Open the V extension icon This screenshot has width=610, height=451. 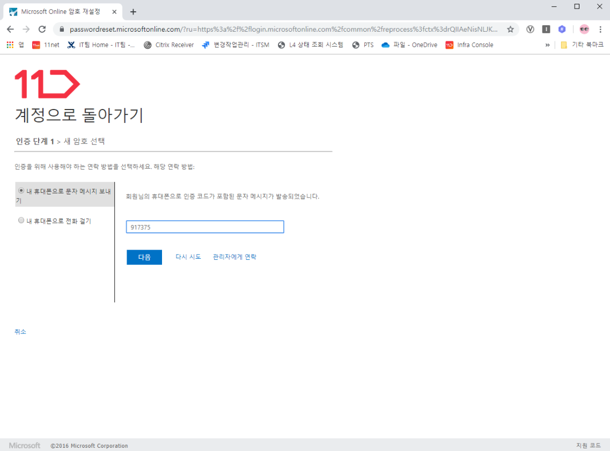[530, 29]
